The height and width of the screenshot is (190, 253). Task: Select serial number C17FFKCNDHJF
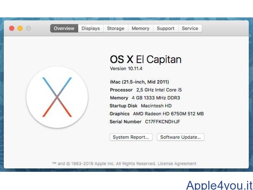tap(162, 122)
